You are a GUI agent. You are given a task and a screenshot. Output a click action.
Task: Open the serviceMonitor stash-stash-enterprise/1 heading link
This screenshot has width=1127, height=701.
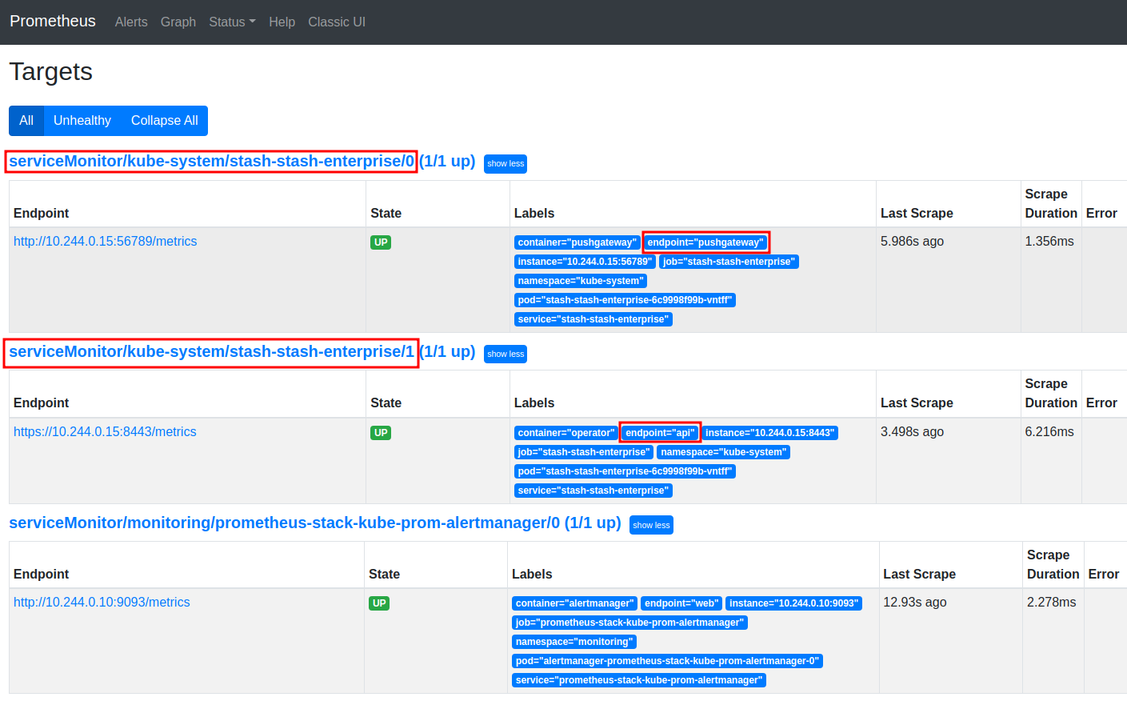pos(212,352)
